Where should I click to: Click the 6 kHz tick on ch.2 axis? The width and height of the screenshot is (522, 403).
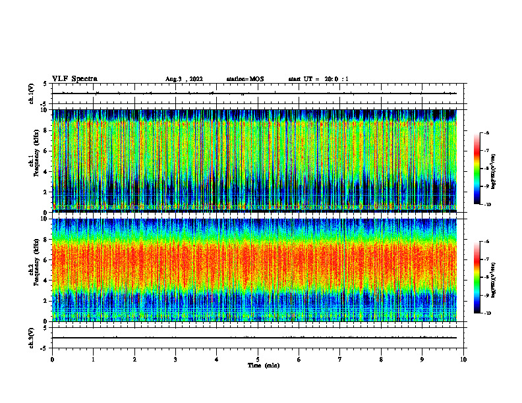click(46, 260)
